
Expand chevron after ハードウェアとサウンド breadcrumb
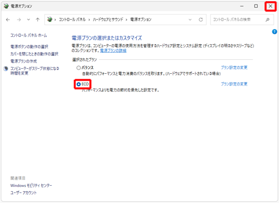click(127, 20)
